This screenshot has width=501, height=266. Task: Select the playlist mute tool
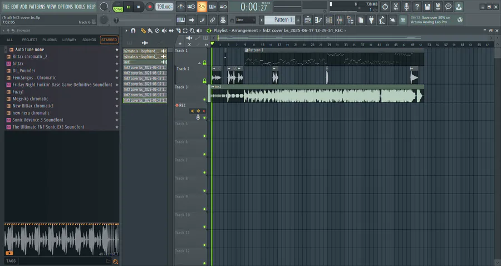[x=164, y=31]
